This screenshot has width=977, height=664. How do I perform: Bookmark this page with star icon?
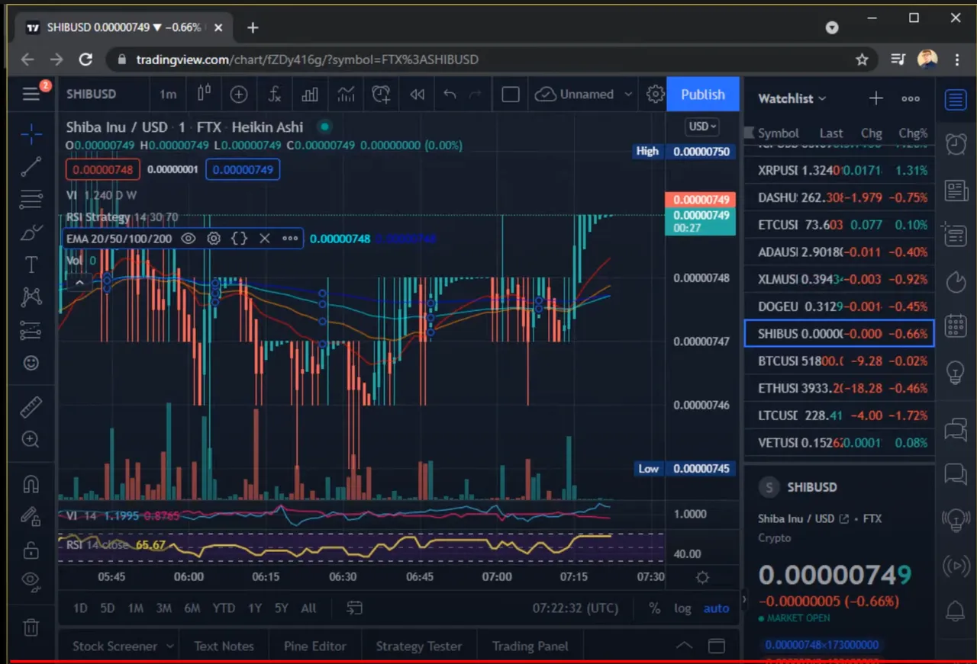tap(862, 59)
